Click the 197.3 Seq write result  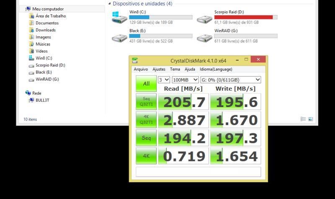[236, 138]
